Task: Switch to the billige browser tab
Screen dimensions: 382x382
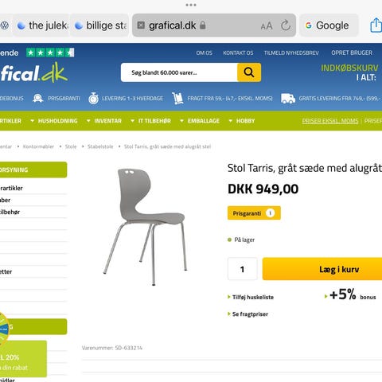Action: [100, 25]
